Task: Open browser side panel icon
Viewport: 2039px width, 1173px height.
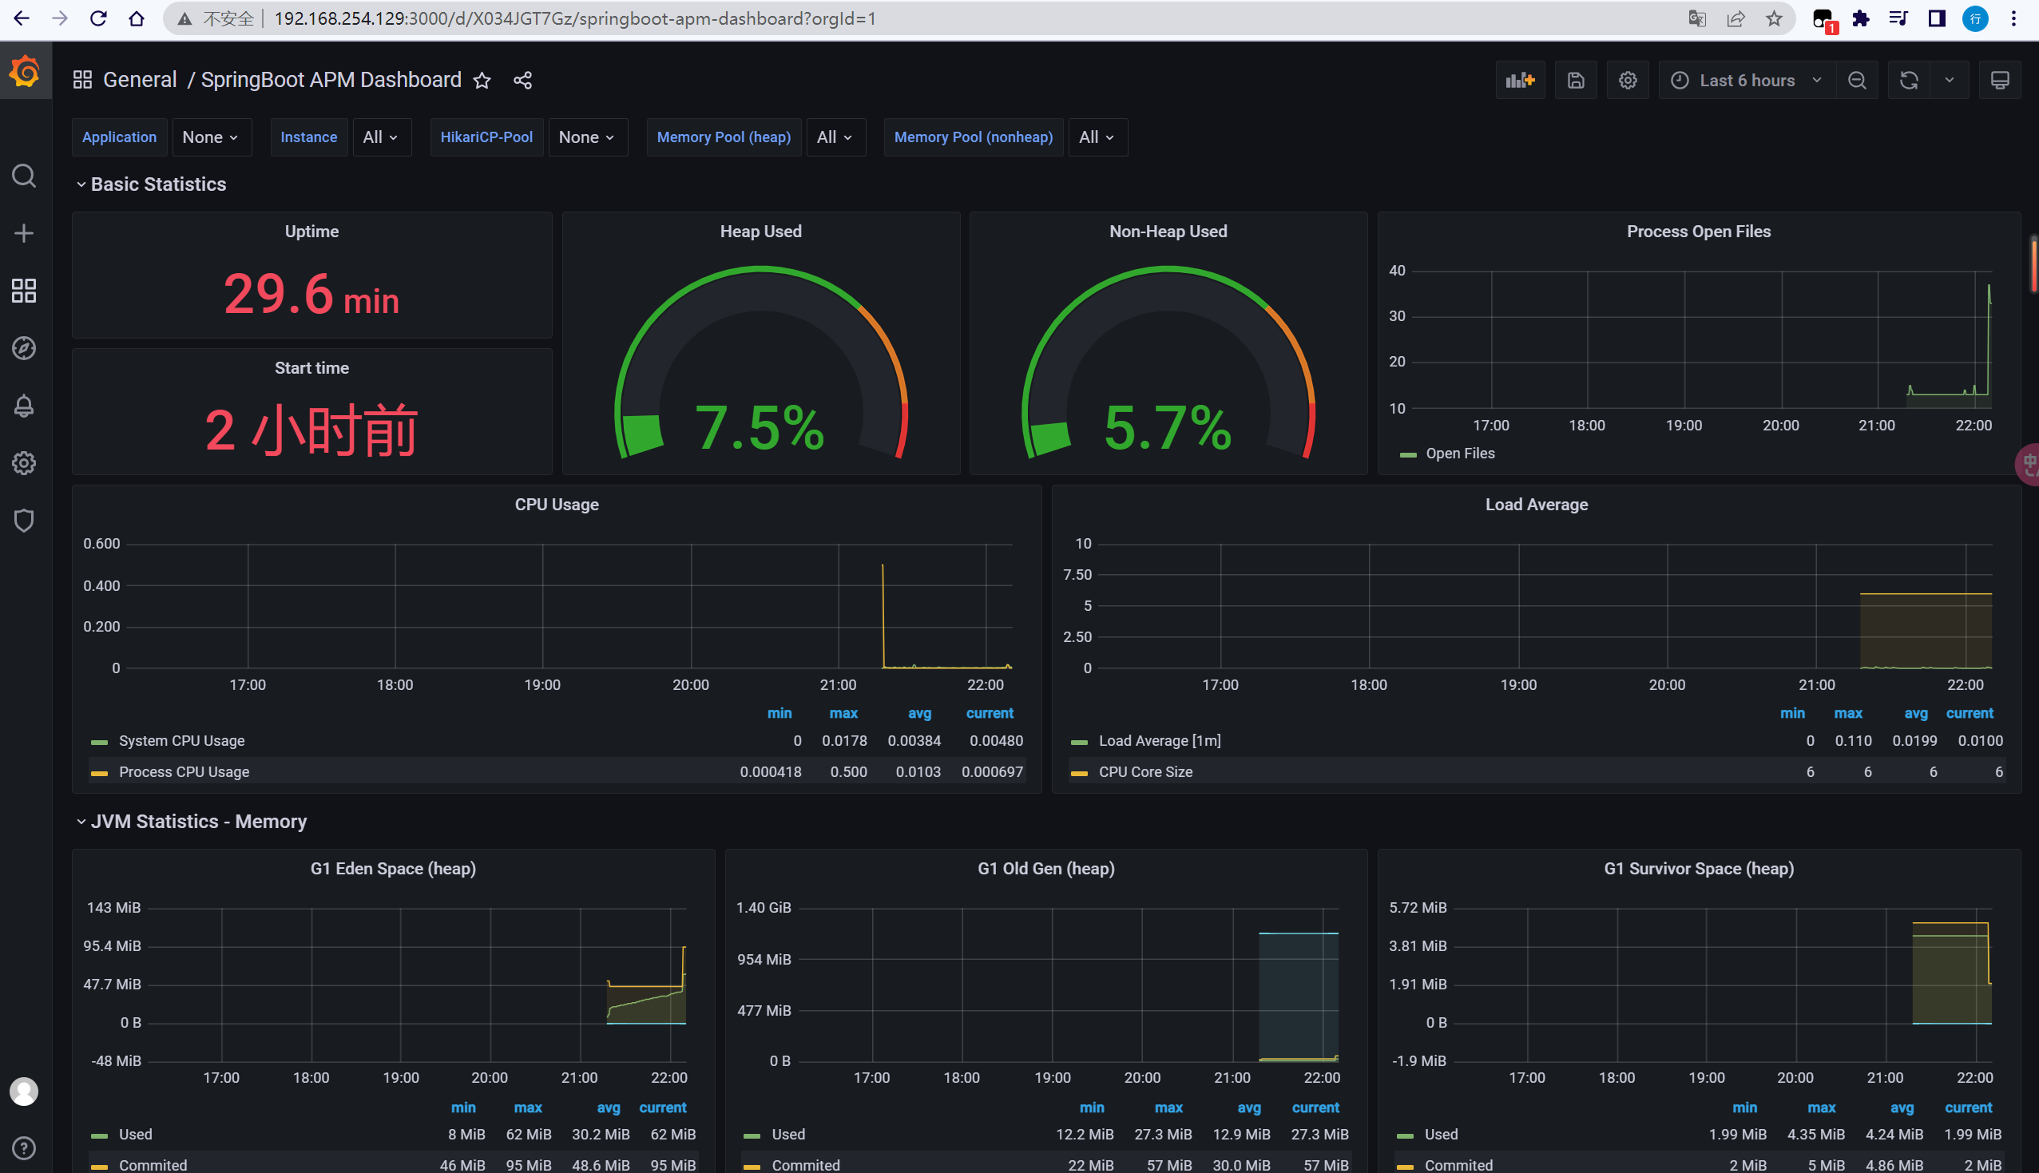Action: pos(1938,18)
